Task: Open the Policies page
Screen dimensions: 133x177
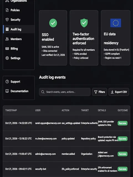Action: click(19, 10)
